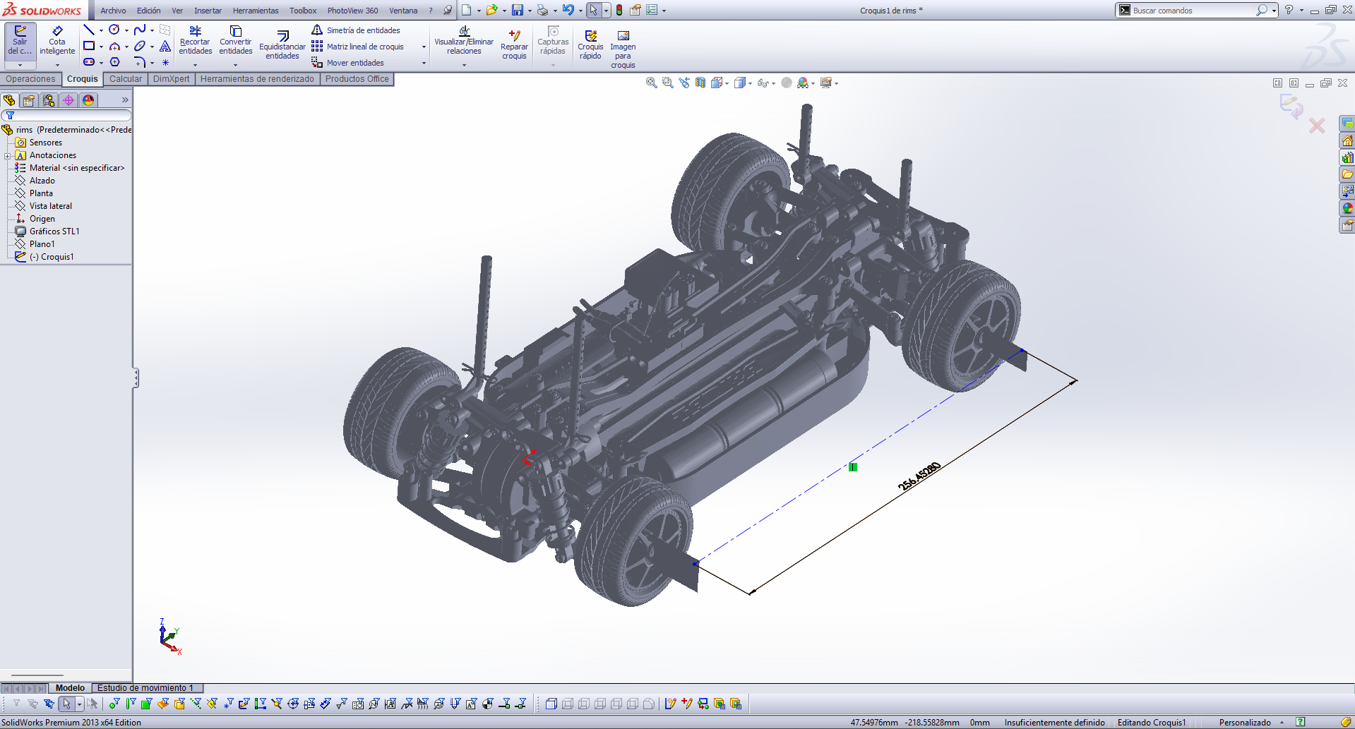Select the Line sketch tool
Image resolution: width=1355 pixels, height=729 pixels.
click(x=89, y=30)
